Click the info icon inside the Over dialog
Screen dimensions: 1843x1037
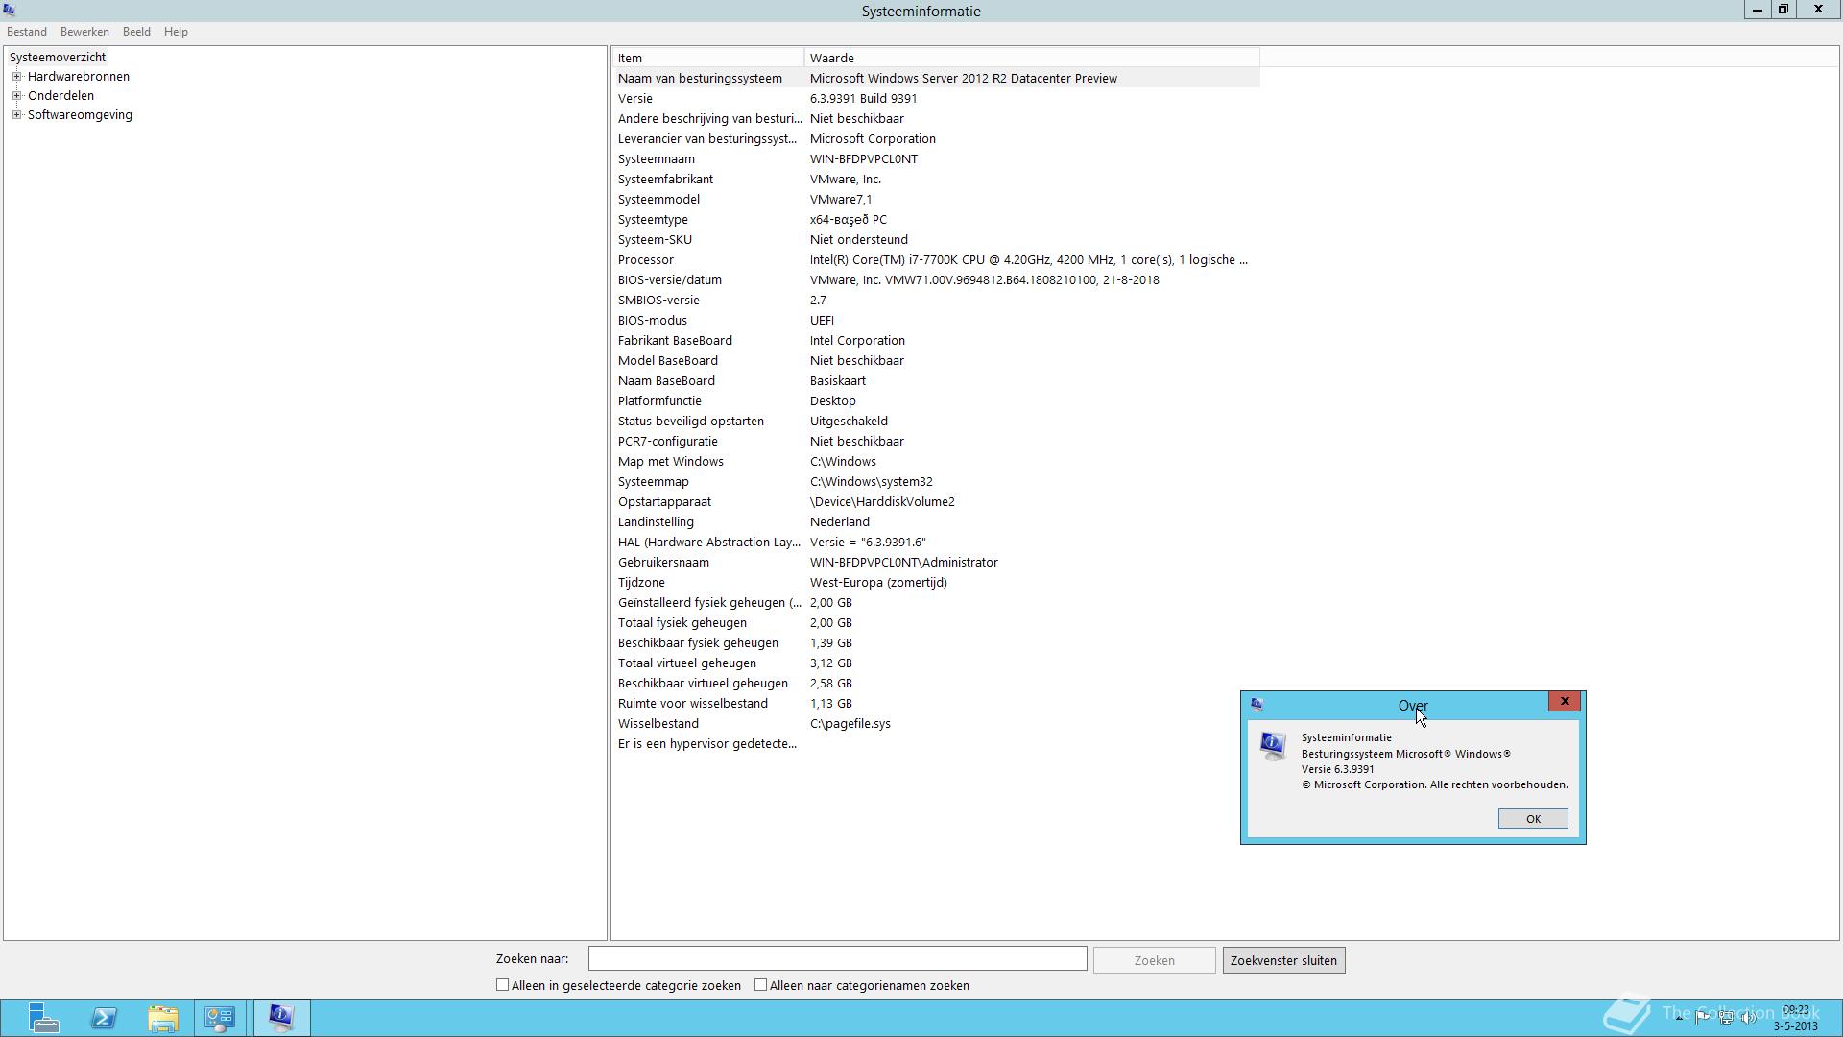click(x=1273, y=746)
